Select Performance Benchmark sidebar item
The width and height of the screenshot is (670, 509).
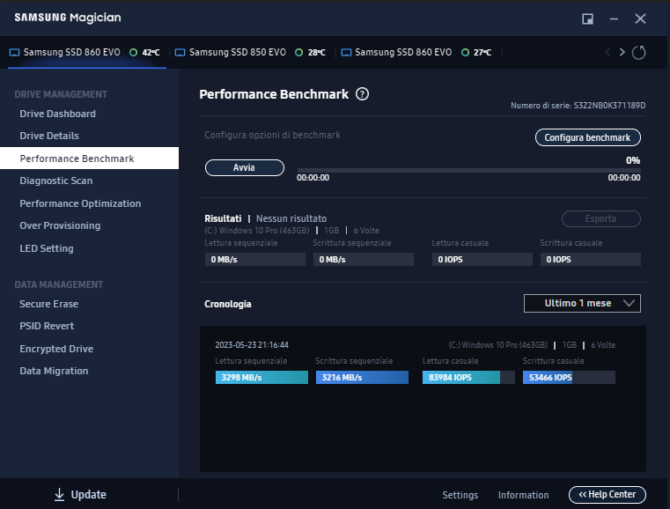click(89, 159)
